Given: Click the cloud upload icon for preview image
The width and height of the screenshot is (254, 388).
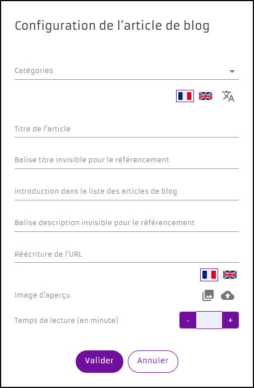Looking at the screenshot, I should (228, 295).
